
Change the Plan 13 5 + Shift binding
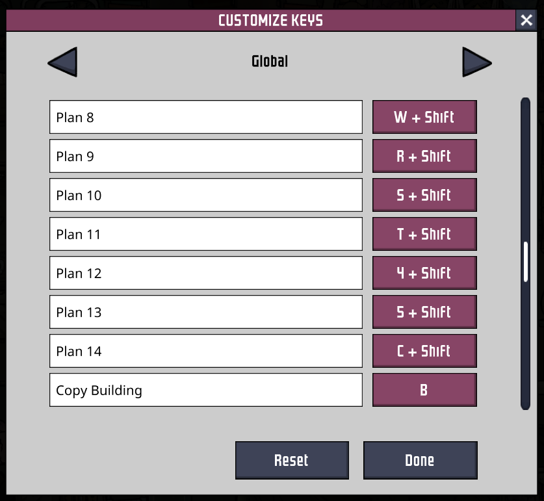pyautogui.click(x=424, y=312)
